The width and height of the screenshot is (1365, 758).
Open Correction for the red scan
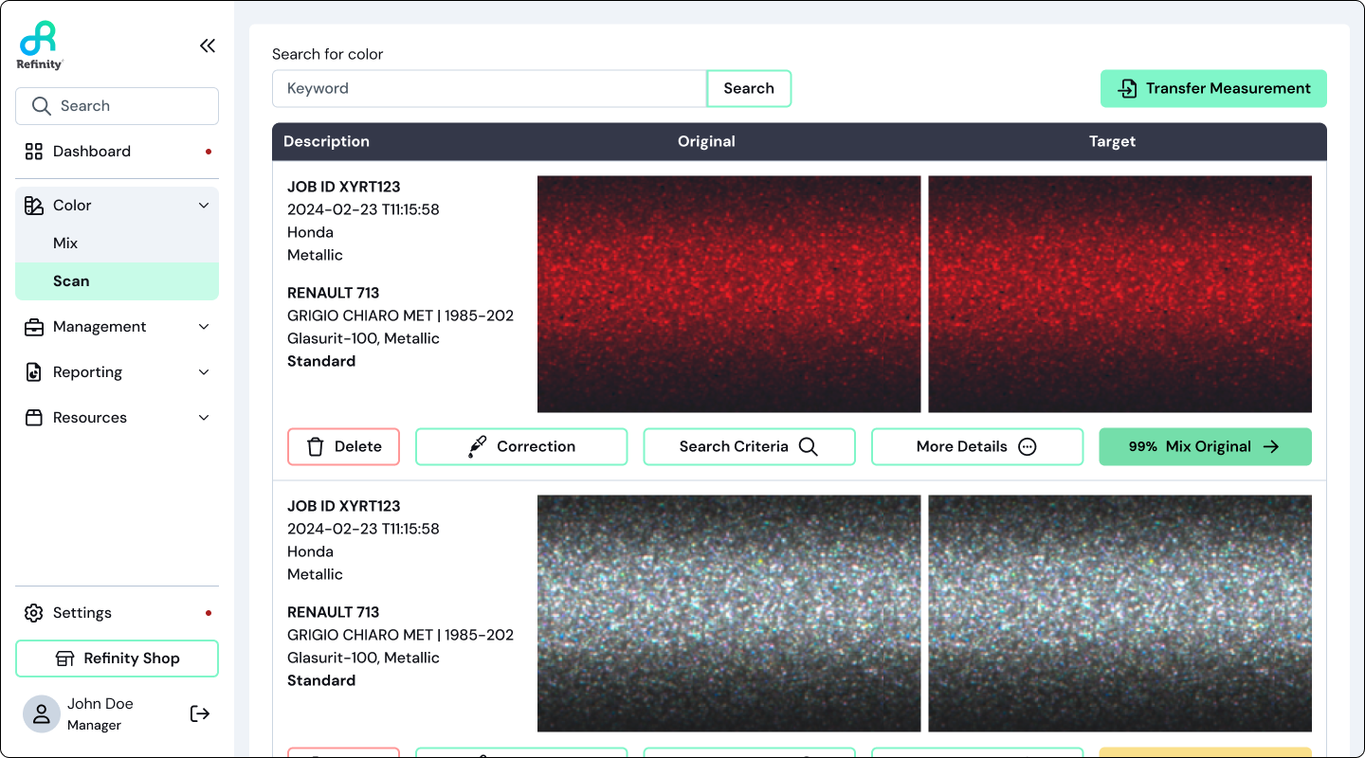[521, 446]
